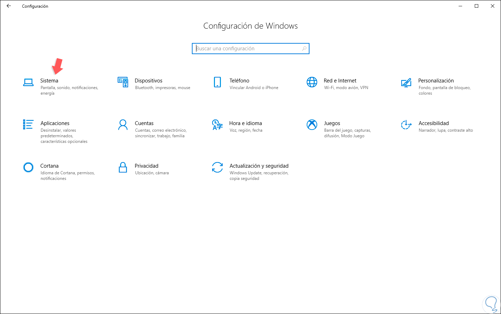Click 'Wi-Fi, modo avión, VPN' description

tap(346, 88)
